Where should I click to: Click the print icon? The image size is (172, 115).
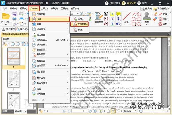click(14, 19)
